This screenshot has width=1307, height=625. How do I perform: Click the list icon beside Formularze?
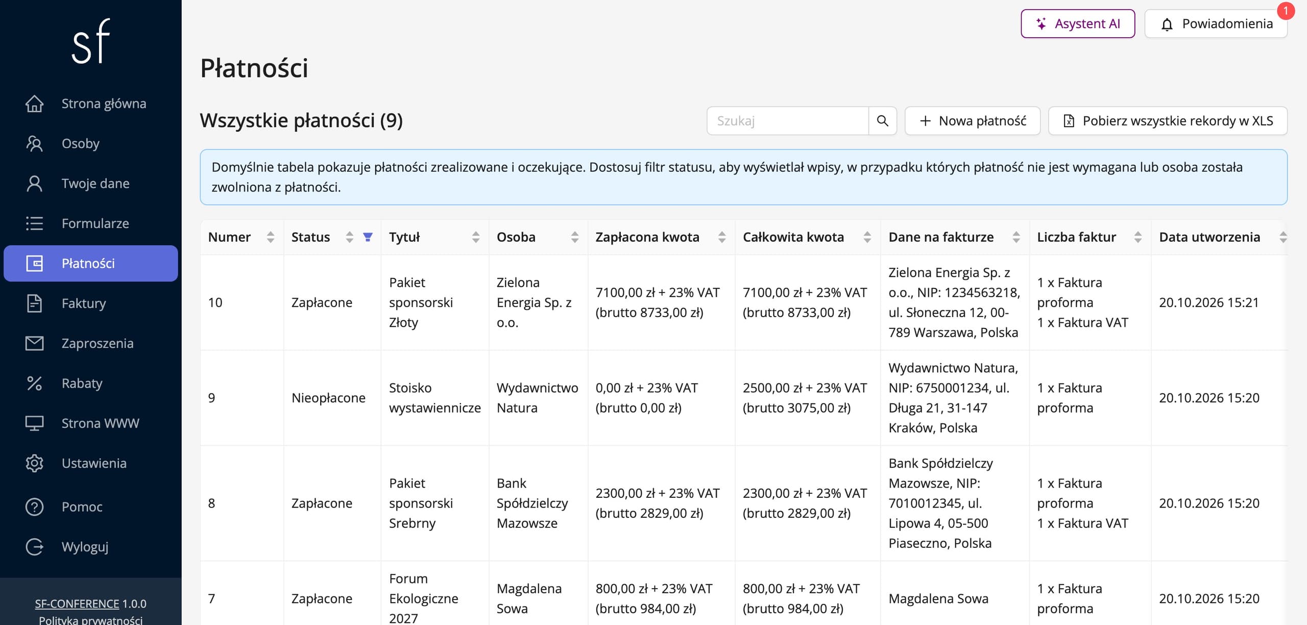[x=34, y=223]
